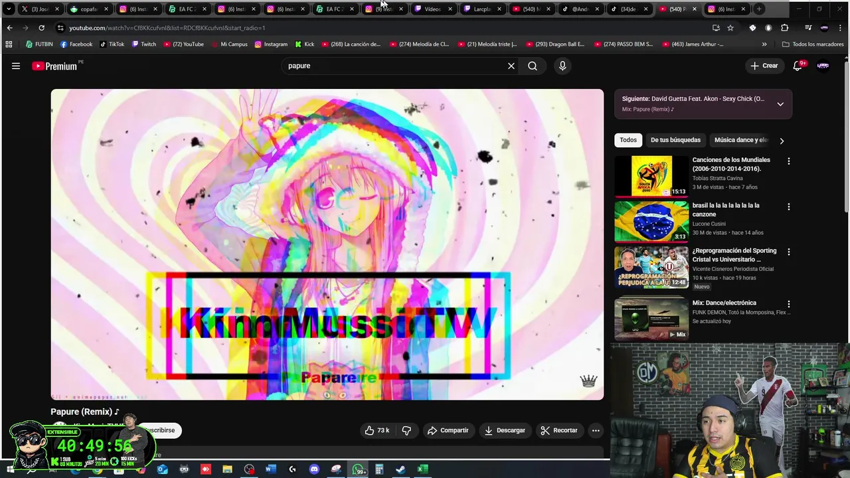Expand the Siguiente queue panel
The height and width of the screenshot is (478, 850).
(780, 104)
